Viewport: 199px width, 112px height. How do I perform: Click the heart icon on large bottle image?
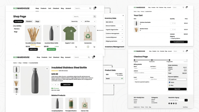[47, 69]
